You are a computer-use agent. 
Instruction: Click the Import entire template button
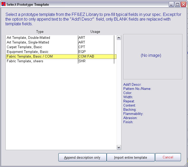click(x=131, y=157)
